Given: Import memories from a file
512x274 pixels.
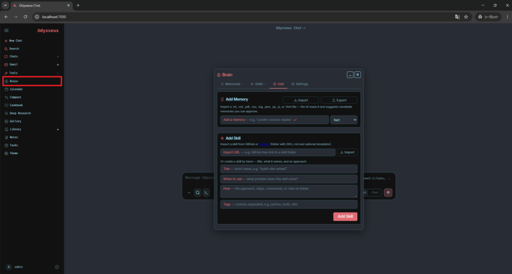Looking at the screenshot, I should click(300, 100).
